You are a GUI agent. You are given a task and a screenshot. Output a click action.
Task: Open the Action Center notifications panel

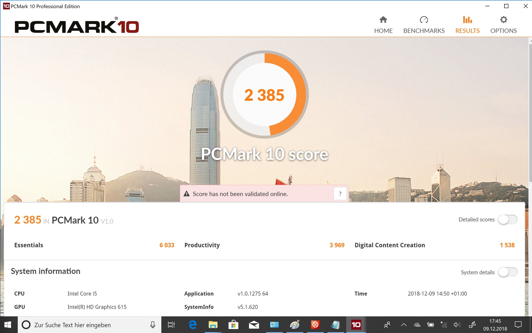pyautogui.click(x=518, y=325)
